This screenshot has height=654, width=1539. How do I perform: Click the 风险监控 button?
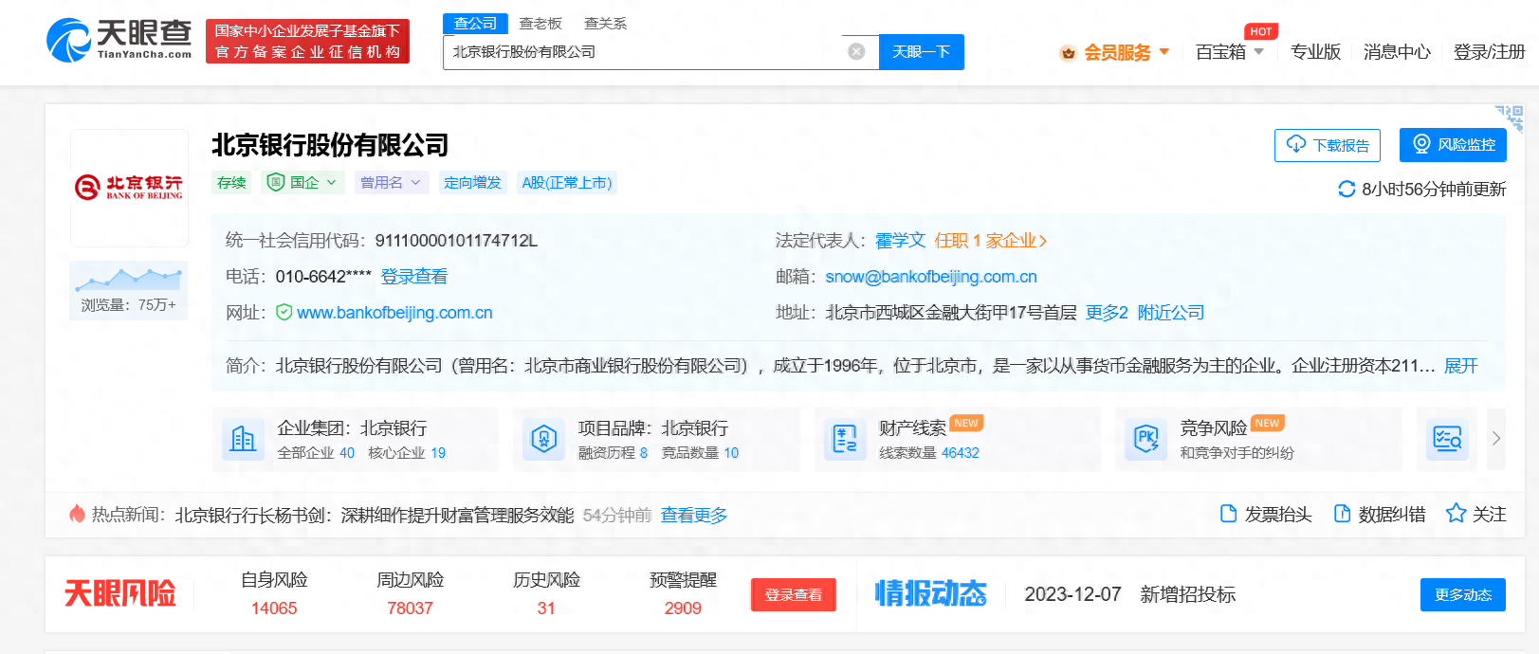tap(1453, 144)
